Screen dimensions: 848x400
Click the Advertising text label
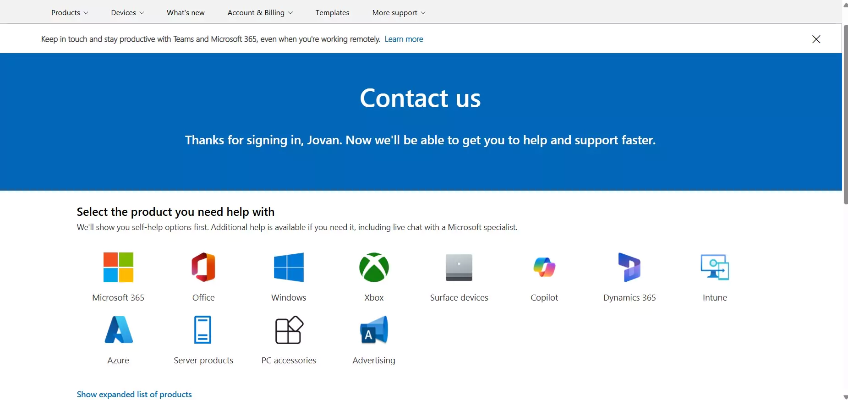coord(374,361)
